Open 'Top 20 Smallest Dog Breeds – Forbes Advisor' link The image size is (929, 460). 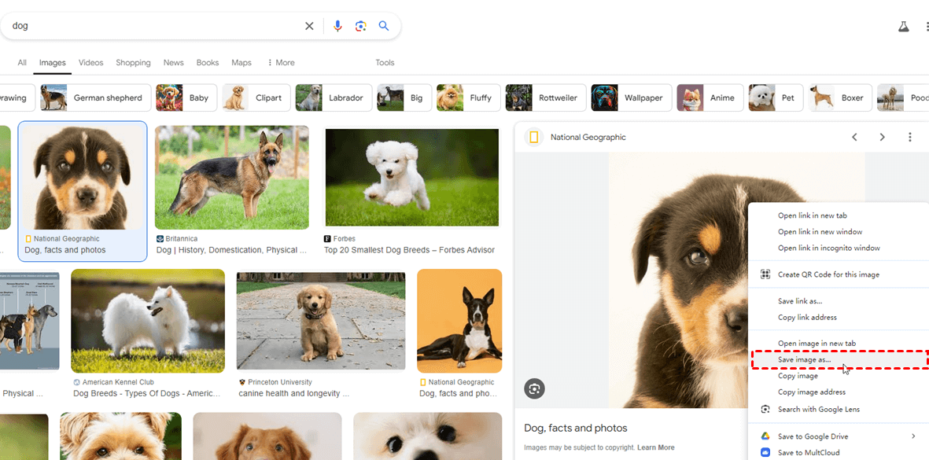pyautogui.click(x=409, y=250)
